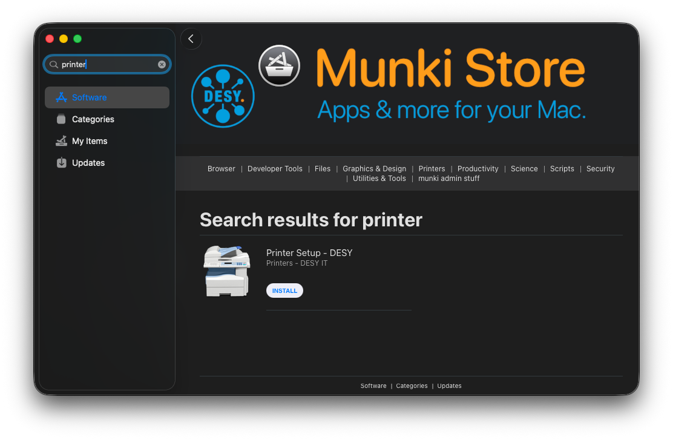Click the magnifying glass search icon
Viewport: 673px width, 440px height.
(54, 64)
